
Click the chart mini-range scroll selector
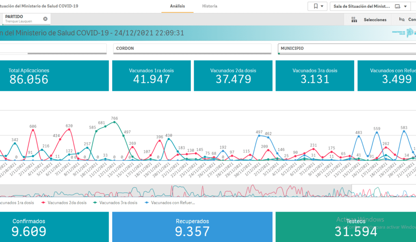[x=383, y=190]
